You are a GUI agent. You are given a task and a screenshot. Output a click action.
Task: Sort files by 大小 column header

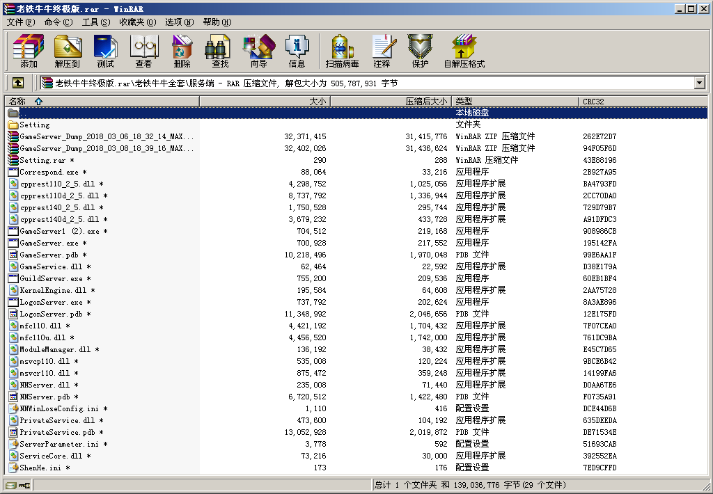(318, 102)
